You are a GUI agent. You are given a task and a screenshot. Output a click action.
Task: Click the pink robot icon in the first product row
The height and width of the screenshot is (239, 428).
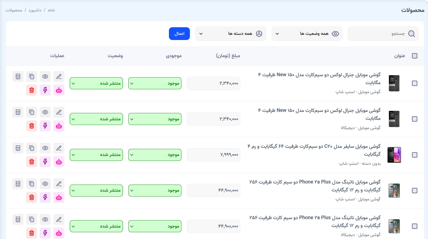click(x=59, y=90)
